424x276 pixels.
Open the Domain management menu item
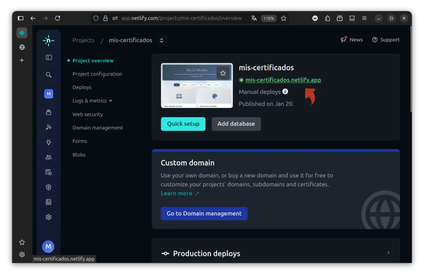point(98,128)
